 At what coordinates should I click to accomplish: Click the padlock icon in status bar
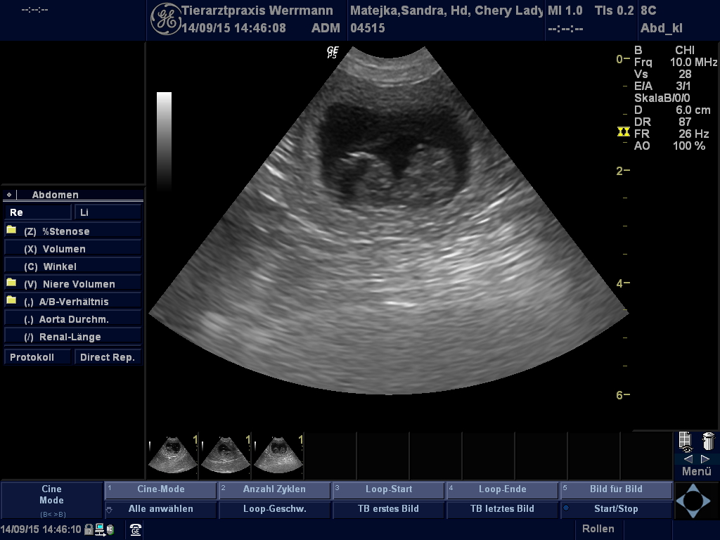[x=89, y=529]
